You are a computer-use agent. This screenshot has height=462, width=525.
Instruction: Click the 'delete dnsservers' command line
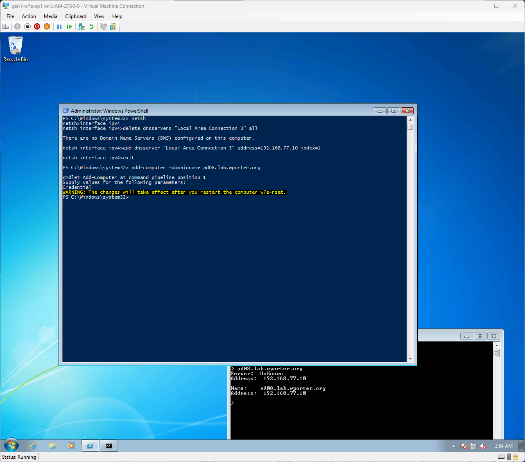(x=160, y=128)
